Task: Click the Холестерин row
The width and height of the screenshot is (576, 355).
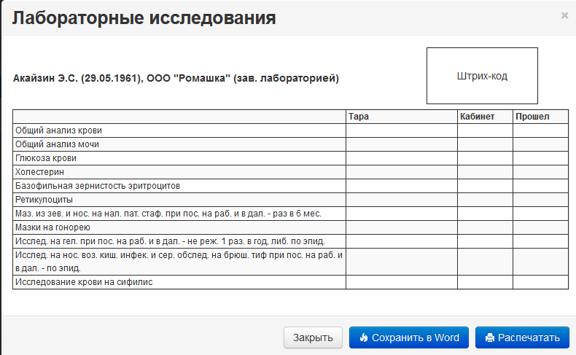Action: point(291,172)
